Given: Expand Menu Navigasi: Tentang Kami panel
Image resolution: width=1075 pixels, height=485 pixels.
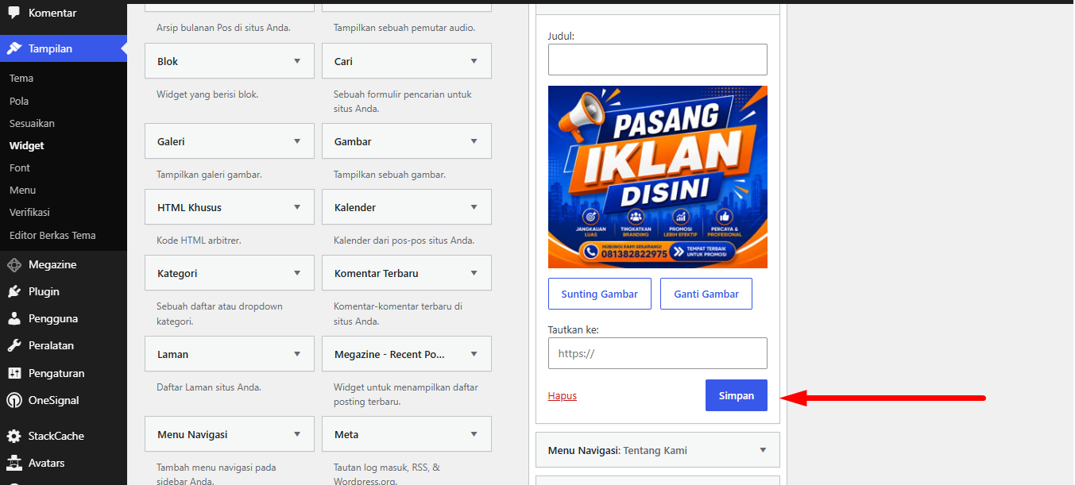Looking at the screenshot, I should click(658, 450).
